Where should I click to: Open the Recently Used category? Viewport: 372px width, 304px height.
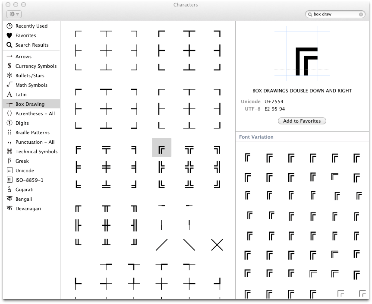(x=32, y=26)
